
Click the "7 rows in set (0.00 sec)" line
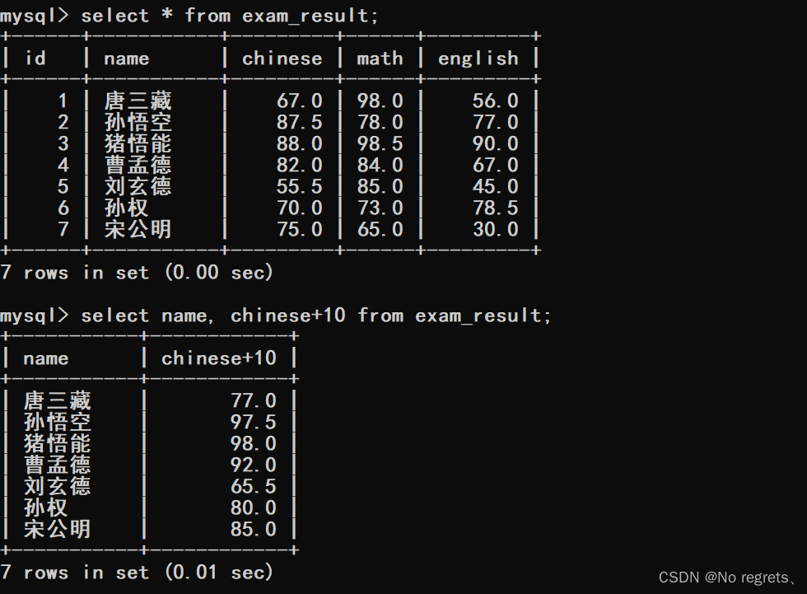pyautogui.click(x=137, y=273)
